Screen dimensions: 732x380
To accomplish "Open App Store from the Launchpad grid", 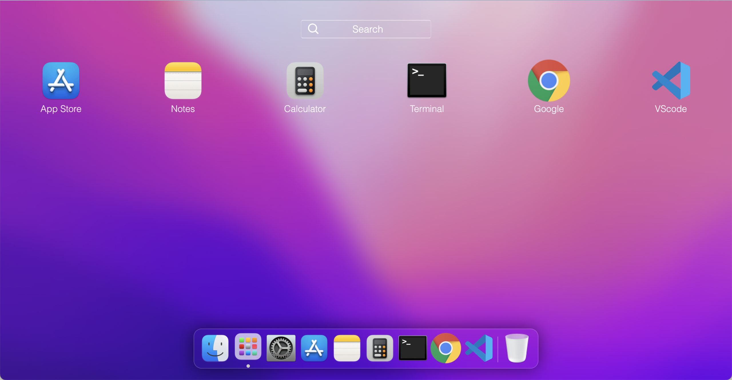I will click(61, 81).
